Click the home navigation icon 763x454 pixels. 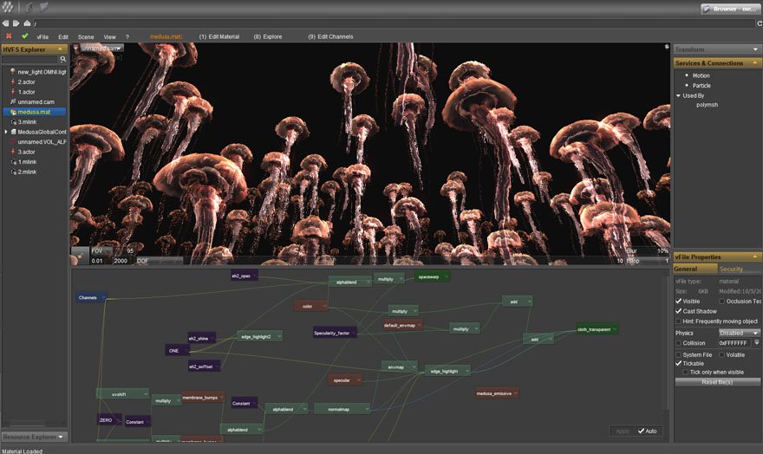coord(27,23)
